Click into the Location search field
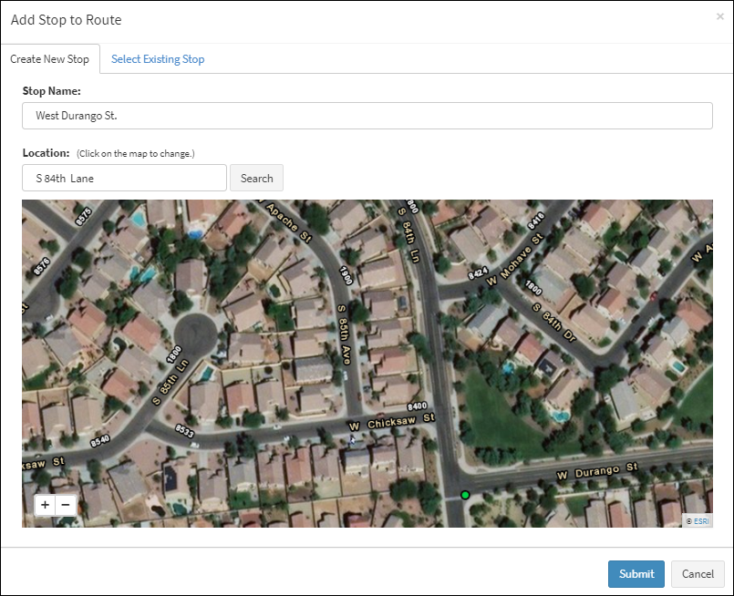This screenshot has height=596, width=734. pos(124,178)
